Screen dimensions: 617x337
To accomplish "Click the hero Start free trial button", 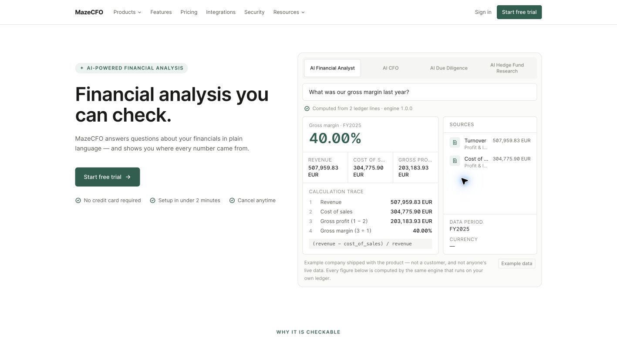I will pyautogui.click(x=108, y=177).
